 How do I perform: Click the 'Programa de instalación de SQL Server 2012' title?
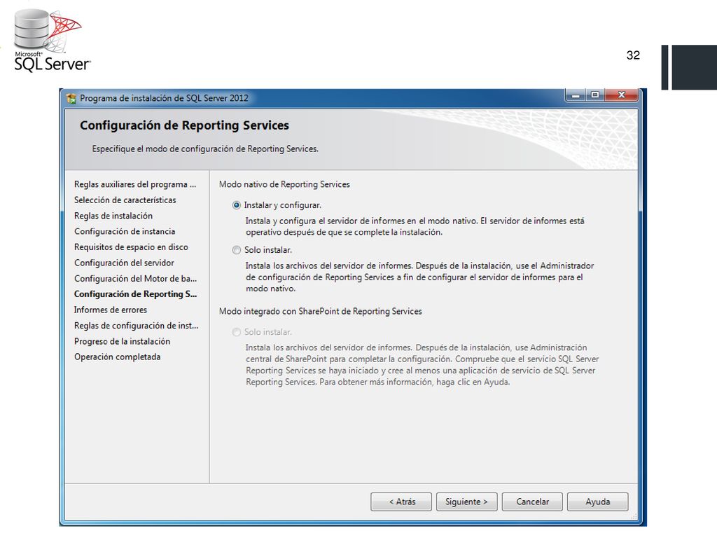164,98
